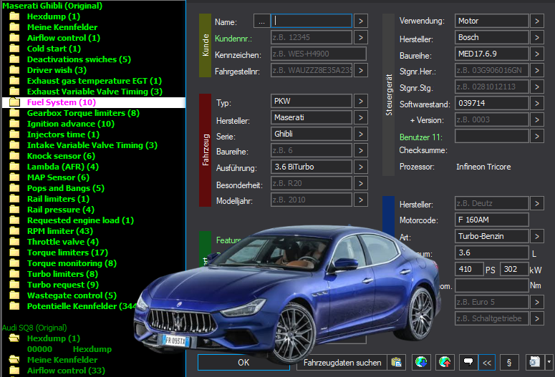Select Airflow control (1) under Maserati Ghibli

[64, 38]
